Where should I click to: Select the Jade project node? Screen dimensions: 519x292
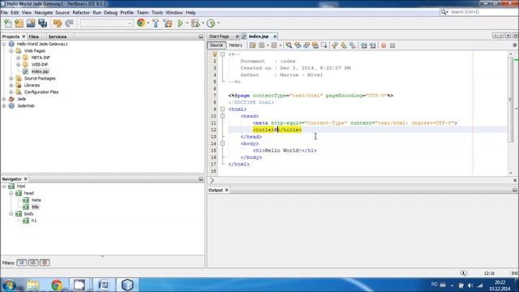coord(22,99)
